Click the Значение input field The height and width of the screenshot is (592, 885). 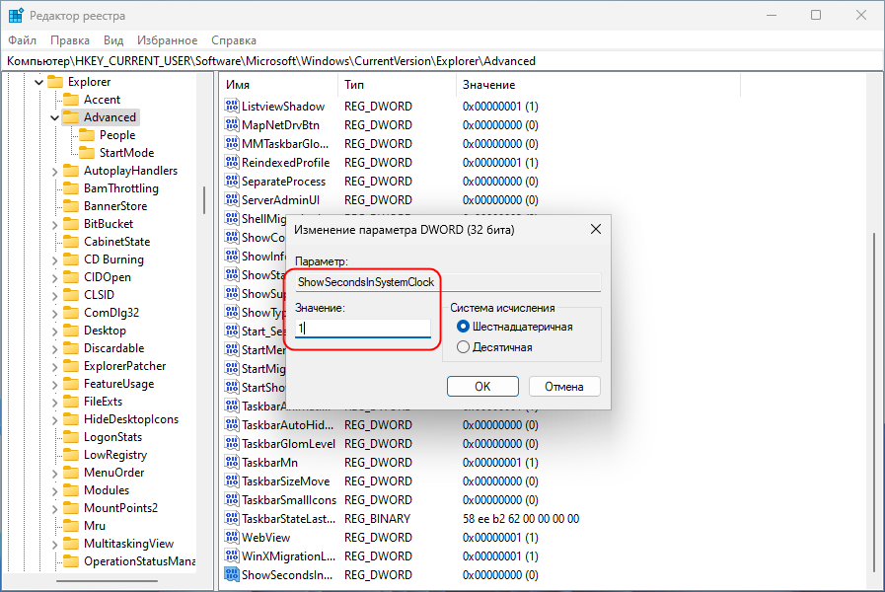point(363,328)
